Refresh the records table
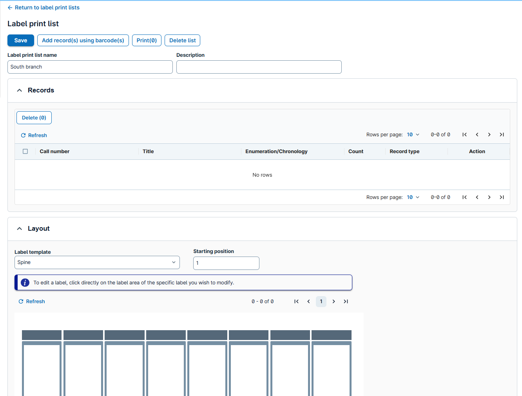Image resolution: width=522 pixels, height=396 pixels. (34, 136)
